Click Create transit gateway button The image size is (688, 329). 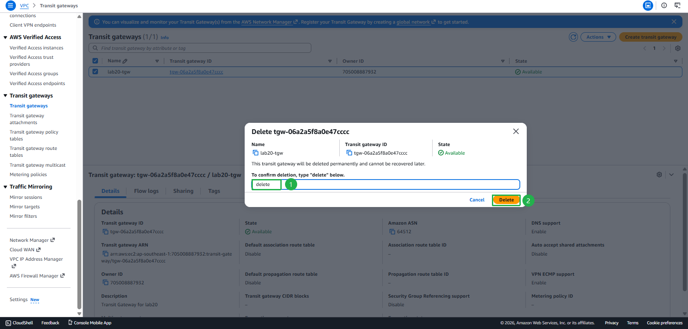(651, 37)
